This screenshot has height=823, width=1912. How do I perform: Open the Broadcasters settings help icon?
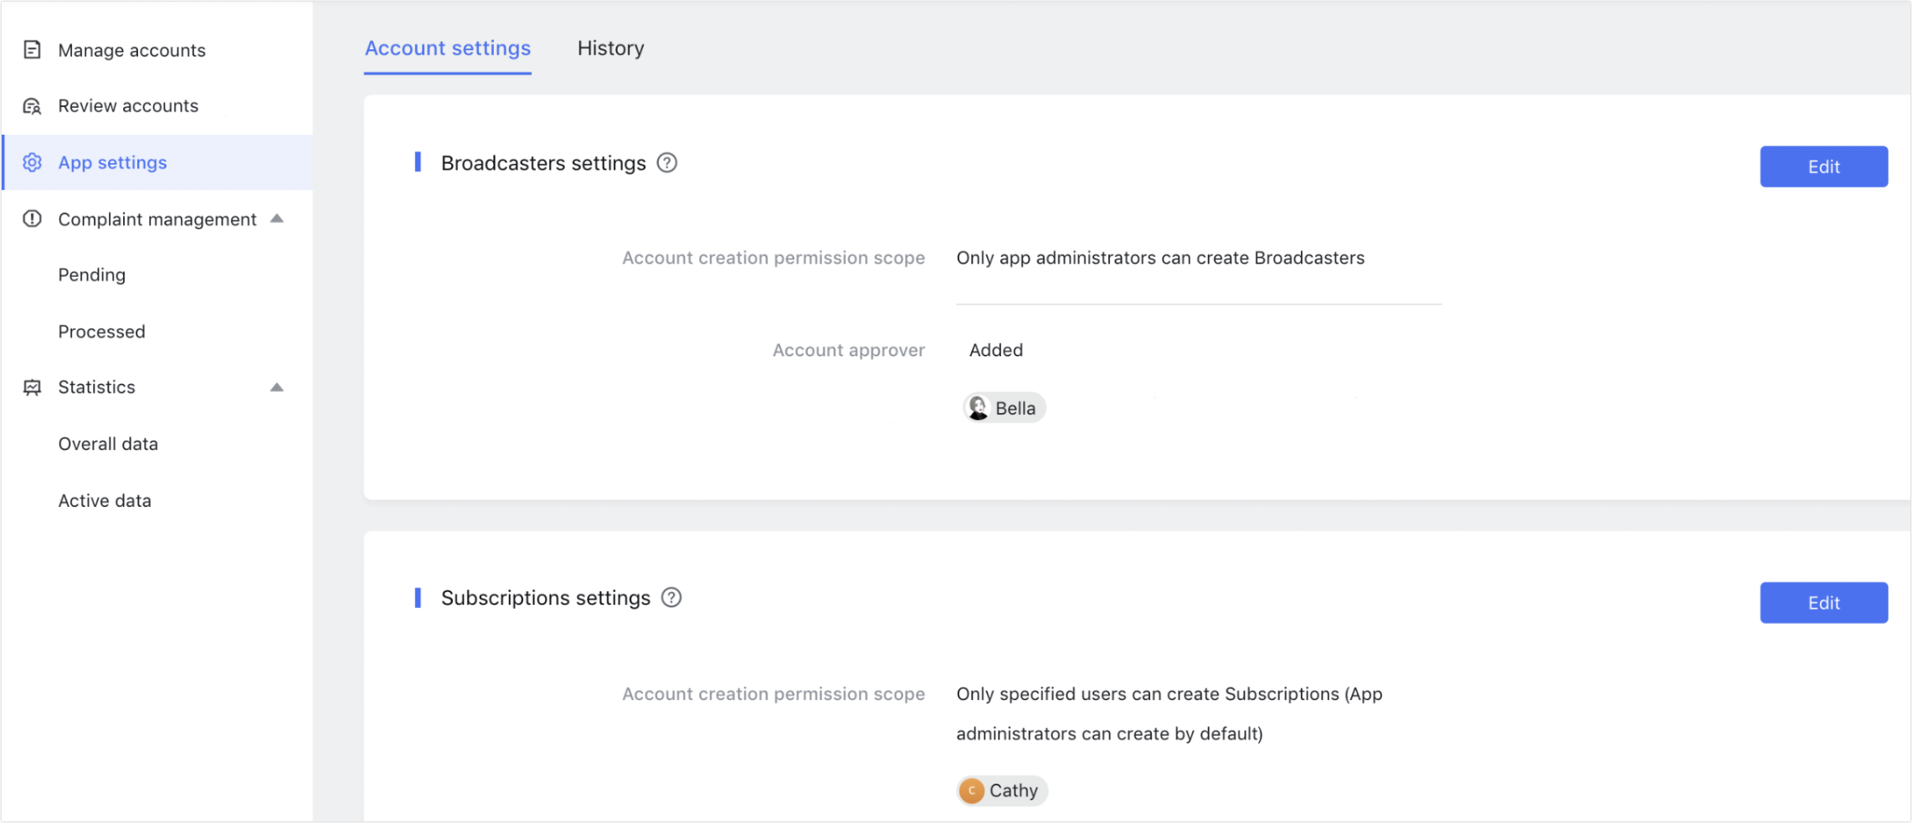pos(667,162)
